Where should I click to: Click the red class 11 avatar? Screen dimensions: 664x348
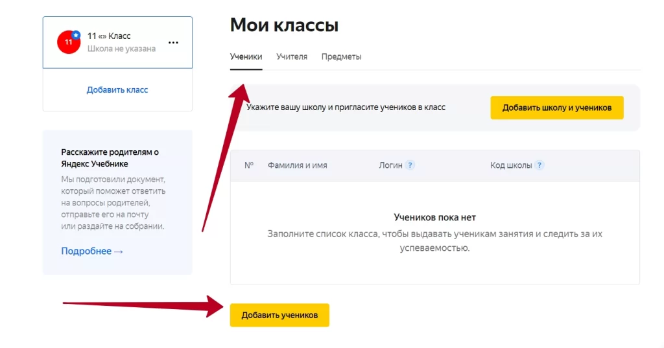pyautogui.click(x=68, y=42)
